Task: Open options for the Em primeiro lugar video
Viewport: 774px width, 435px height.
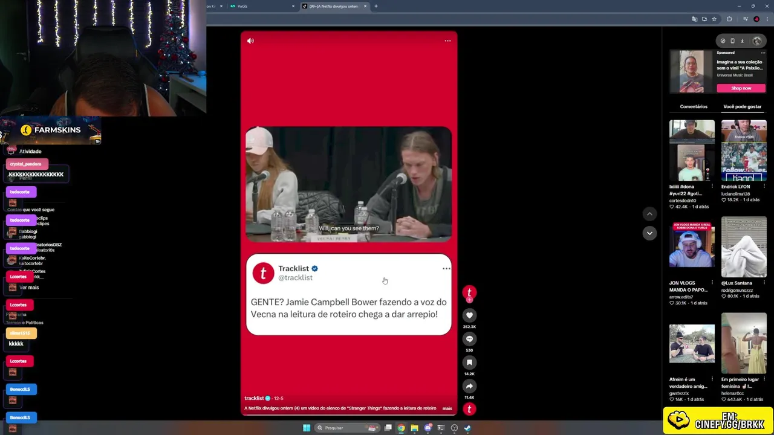Action: 764,379
